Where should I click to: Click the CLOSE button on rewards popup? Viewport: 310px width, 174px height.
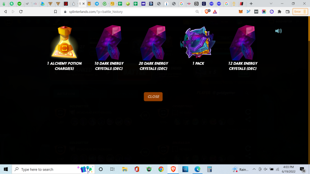(153, 97)
